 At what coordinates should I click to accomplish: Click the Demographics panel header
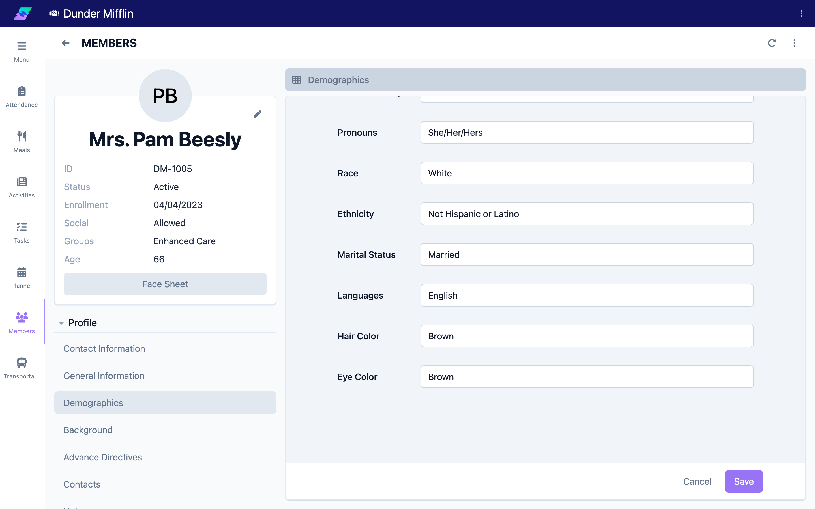545,80
